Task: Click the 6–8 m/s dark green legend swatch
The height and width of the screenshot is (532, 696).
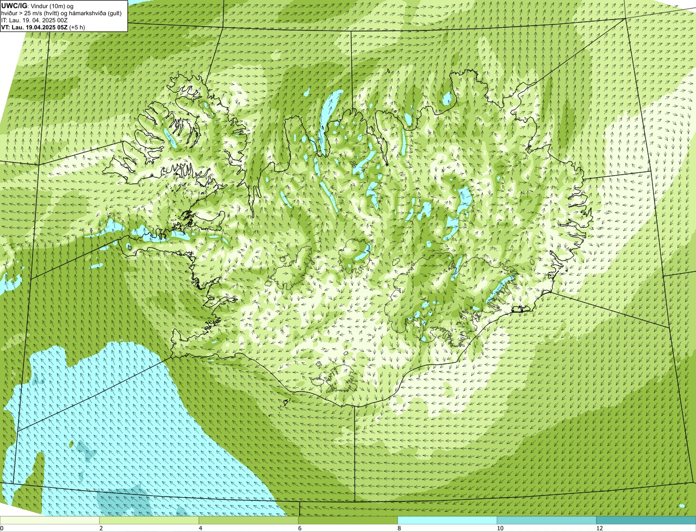Action: (x=349, y=521)
